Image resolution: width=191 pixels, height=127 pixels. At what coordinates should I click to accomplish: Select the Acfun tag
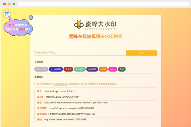[113, 69]
